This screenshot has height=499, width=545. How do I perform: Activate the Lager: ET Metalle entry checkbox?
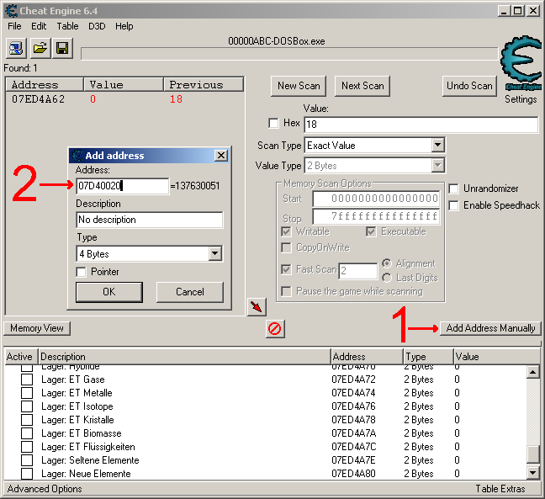point(27,393)
